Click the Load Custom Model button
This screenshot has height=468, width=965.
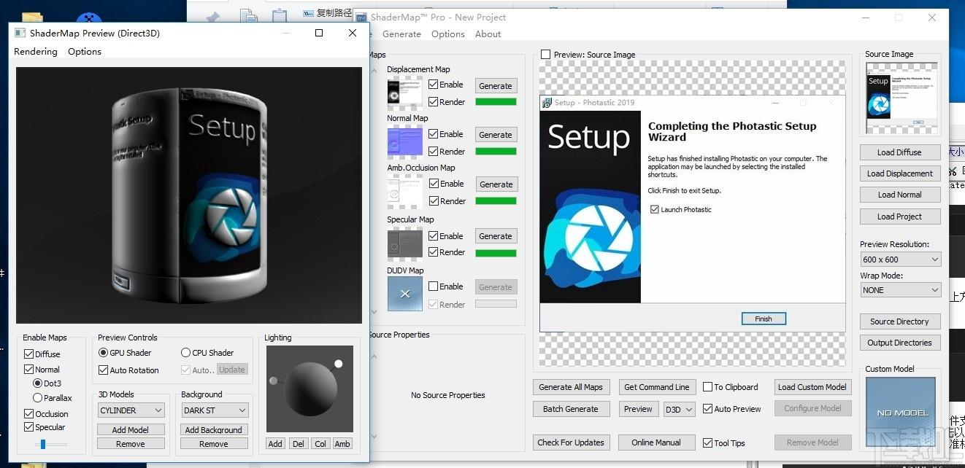pos(812,387)
